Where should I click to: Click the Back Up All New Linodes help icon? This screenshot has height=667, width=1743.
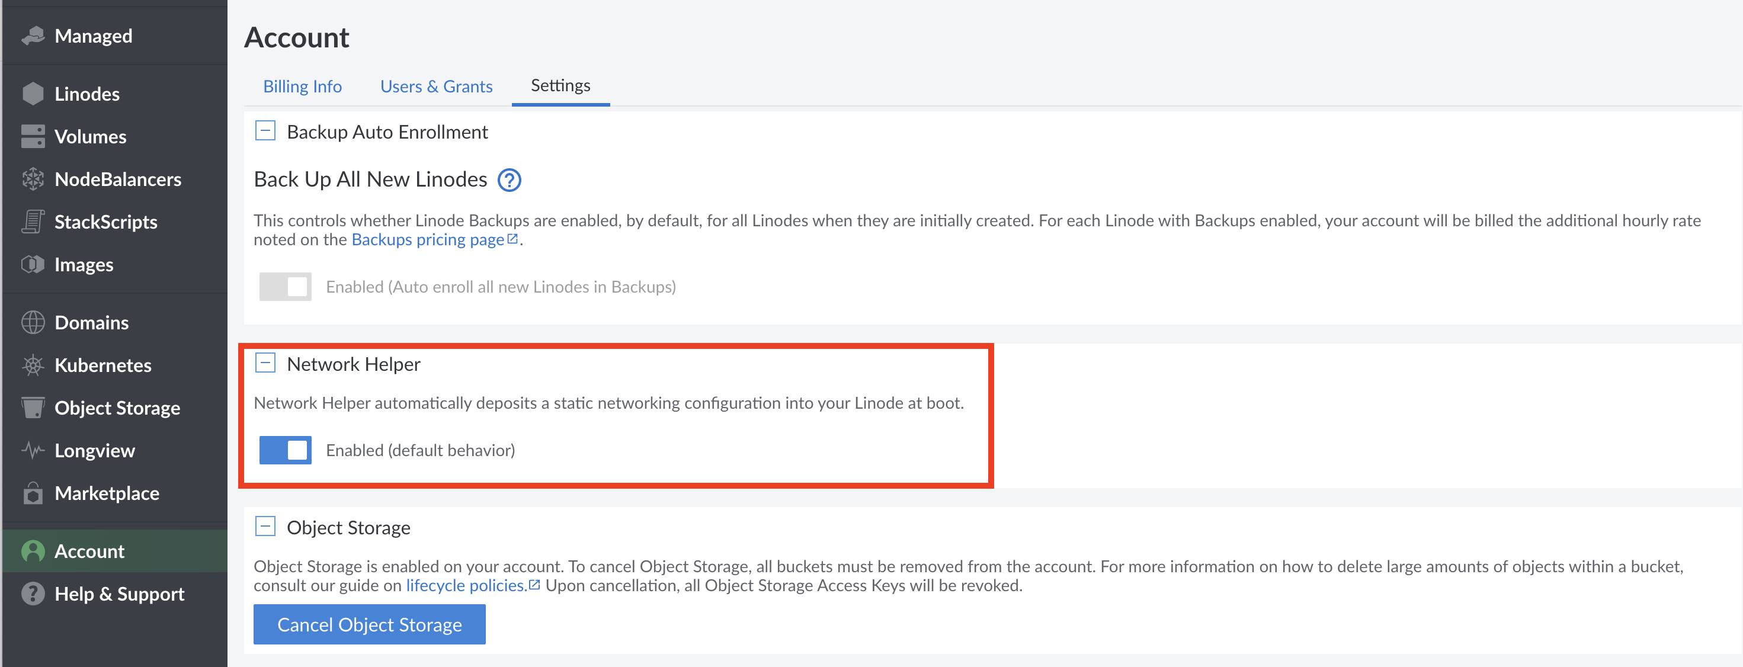click(x=510, y=180)
